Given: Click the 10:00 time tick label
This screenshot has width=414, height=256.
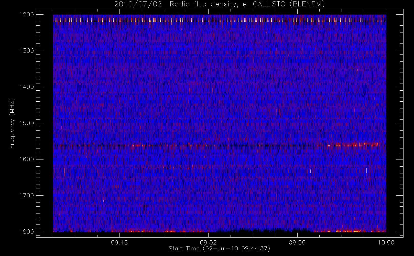Looking at the screenshot, I should (386, 242).
